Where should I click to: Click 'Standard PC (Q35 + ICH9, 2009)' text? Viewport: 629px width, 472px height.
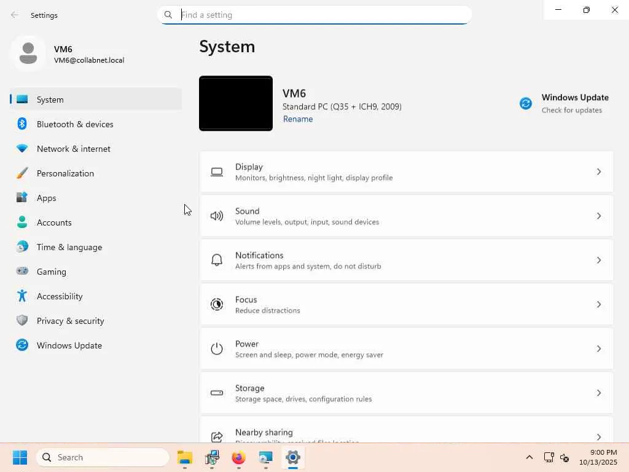point(342,106)
